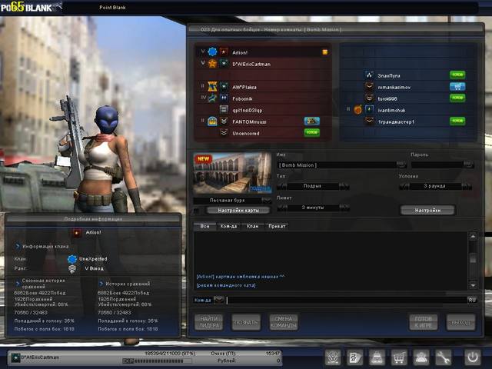Switch to the Все chat tab

pyautogui.click(x=204, y=226)
